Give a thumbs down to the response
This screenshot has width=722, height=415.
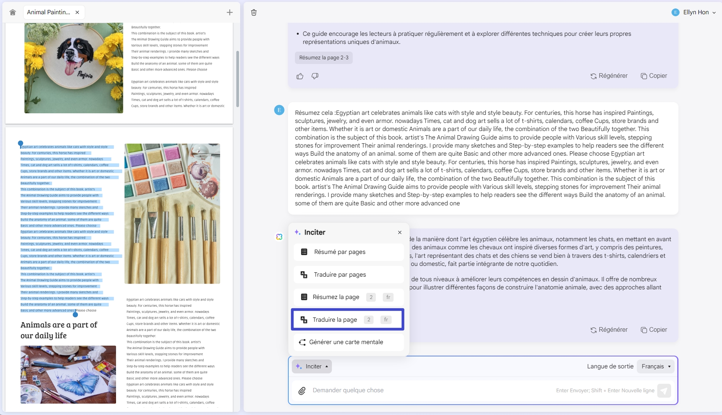coord(315,76)
